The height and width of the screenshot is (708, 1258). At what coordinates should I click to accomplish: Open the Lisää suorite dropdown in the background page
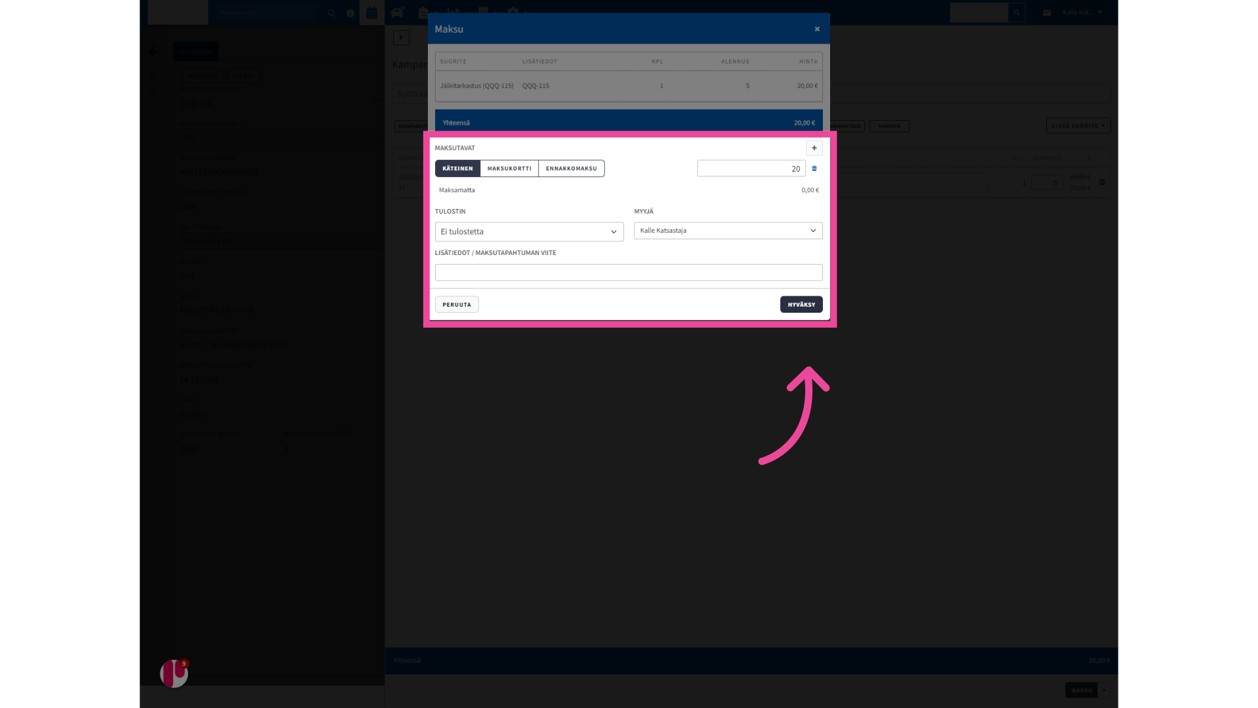pos(1078,126)
